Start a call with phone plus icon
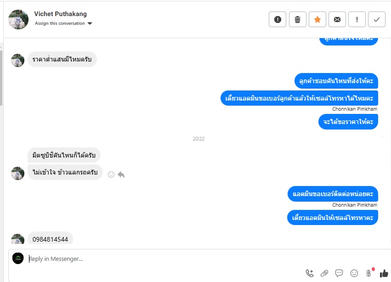 [310, 273]
